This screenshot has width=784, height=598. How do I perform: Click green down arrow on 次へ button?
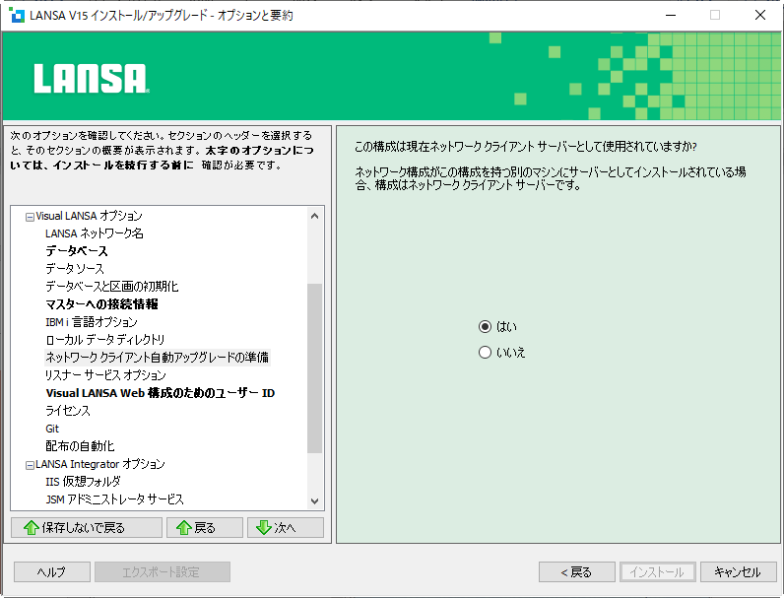pos(264,527)
